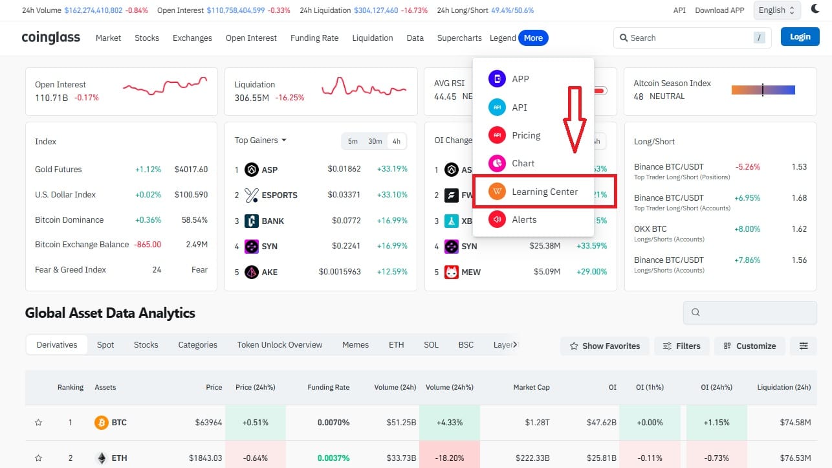Viewport: 832px width, 468px height.
Task: Select the 4h timeframe in Top Gainers
Action: point(397,141)
